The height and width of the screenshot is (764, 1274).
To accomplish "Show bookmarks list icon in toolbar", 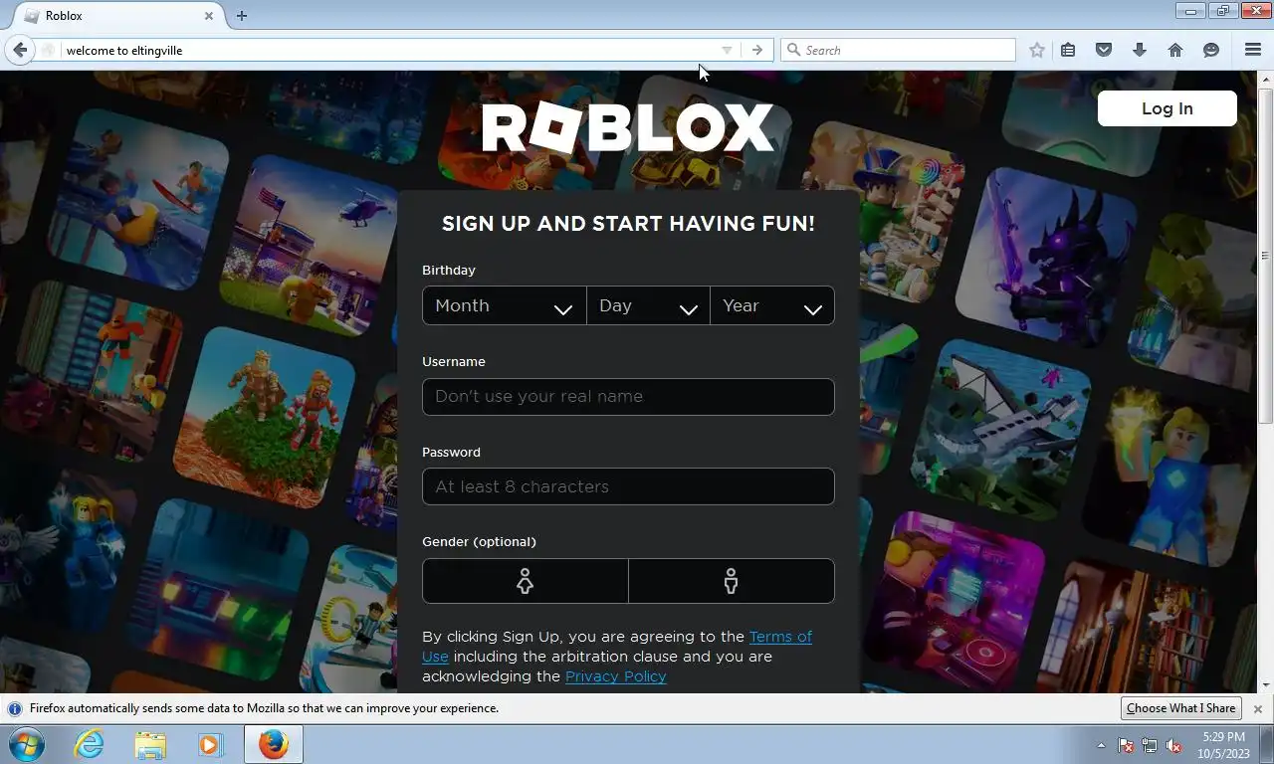I will coord(1068,50).
